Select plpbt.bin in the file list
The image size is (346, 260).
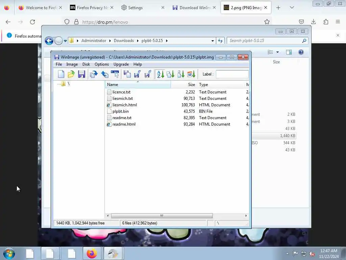pos(121,111)
